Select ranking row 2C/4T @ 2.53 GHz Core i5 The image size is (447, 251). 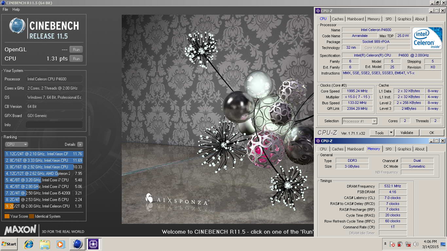click(44, 200)
